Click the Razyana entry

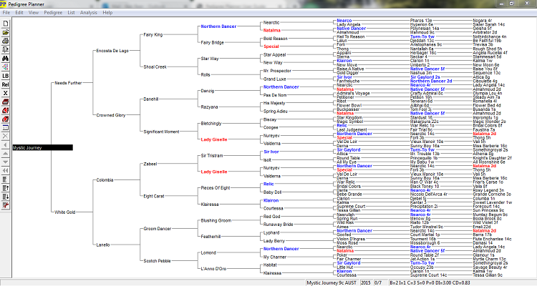209,107
